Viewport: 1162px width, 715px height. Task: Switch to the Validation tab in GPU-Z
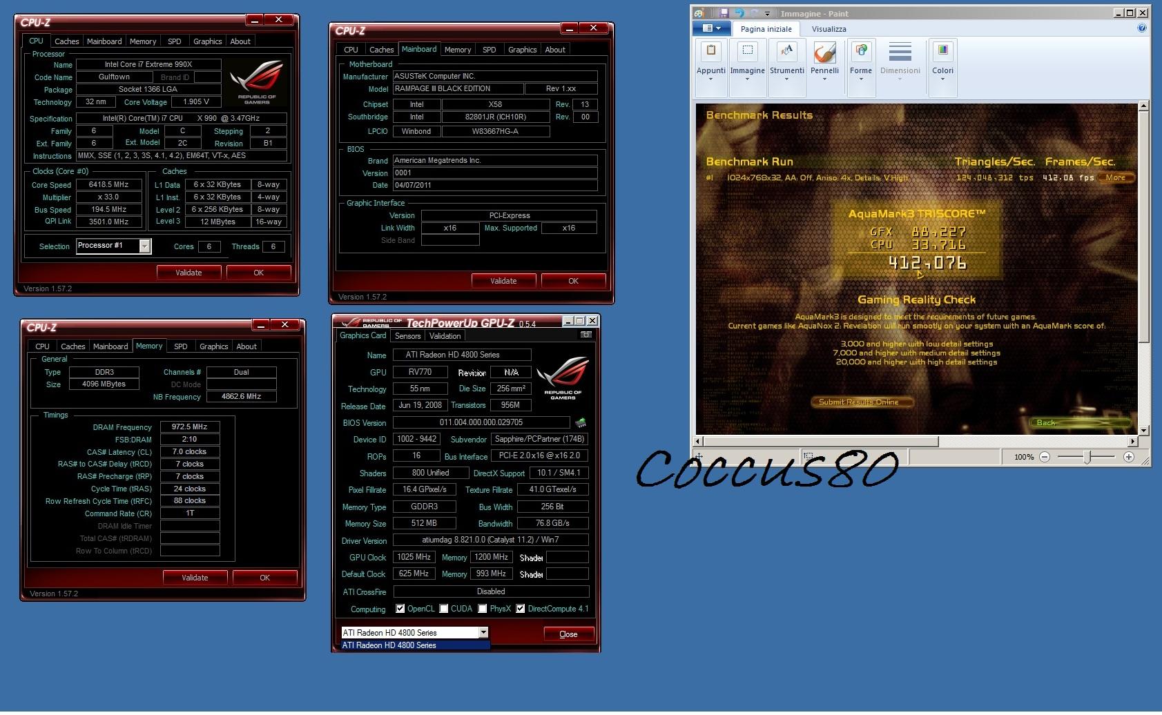point(445,336)
